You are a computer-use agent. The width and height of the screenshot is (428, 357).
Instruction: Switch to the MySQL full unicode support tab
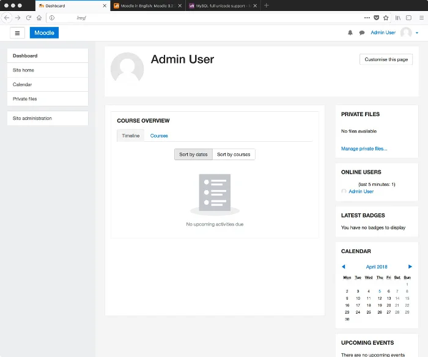[223, 6]
